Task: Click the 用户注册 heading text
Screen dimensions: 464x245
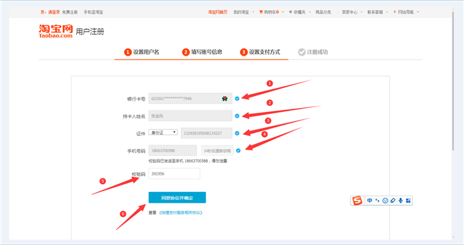Action: coord(90,32)
